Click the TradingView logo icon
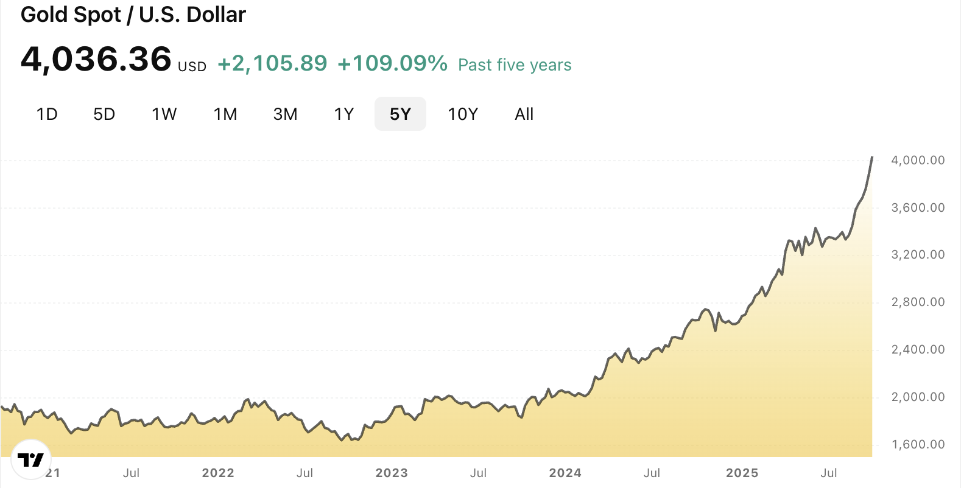The image size is (961, 488). [x=30, y=459]
